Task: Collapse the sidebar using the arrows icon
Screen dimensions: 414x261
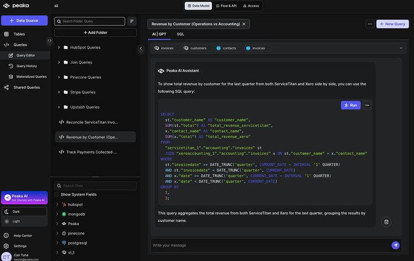Action: tap(49, 40)
